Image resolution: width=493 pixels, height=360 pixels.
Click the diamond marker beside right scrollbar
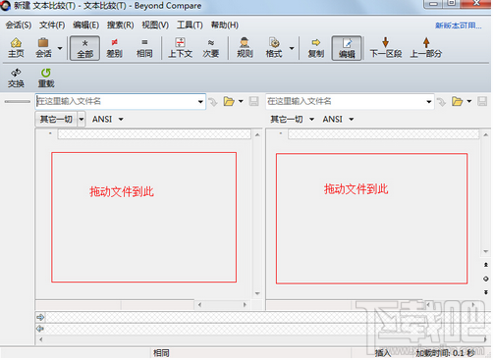tap(486, 279)
